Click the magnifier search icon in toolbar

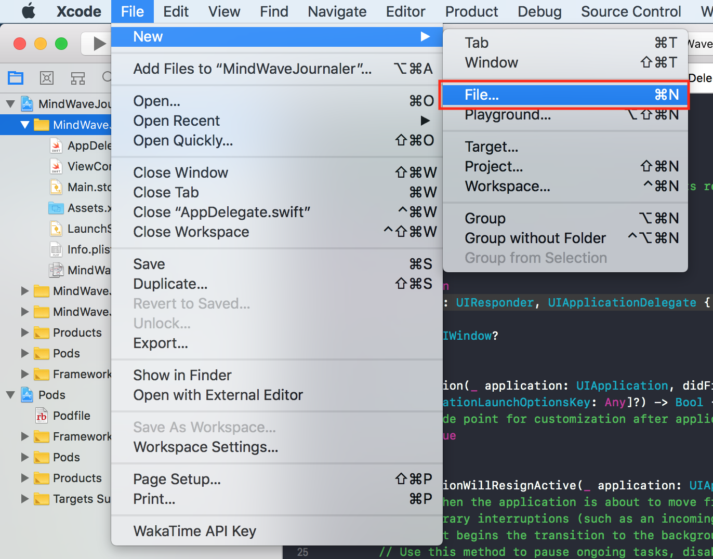point(107,77)
